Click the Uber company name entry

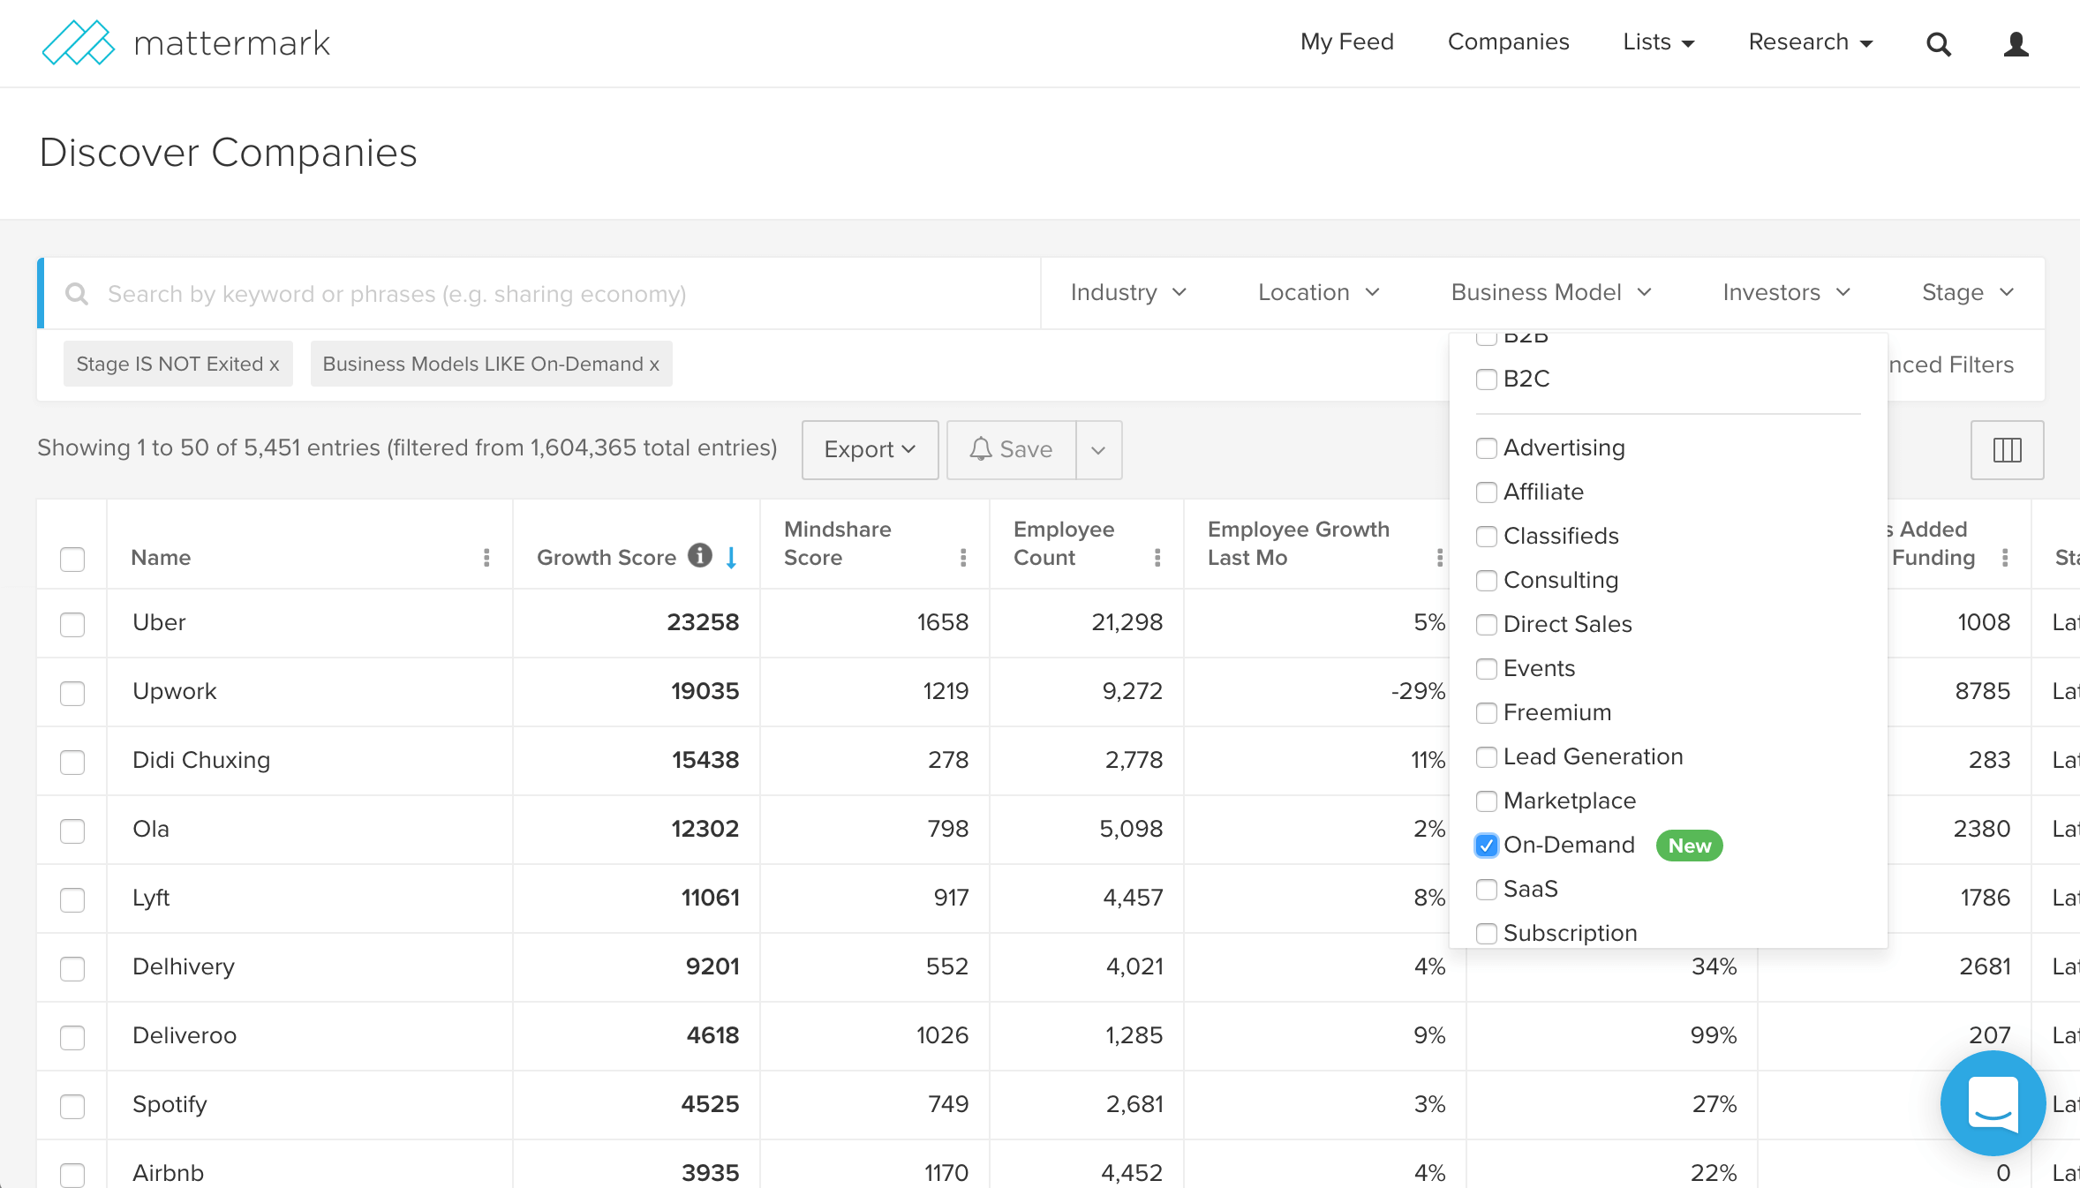(x=159, y=620)
